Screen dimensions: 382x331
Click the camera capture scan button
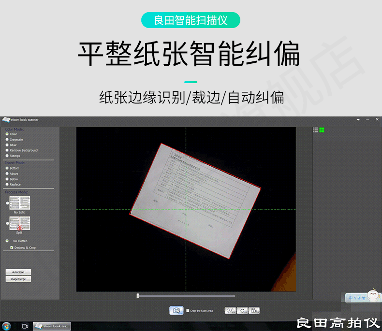coord(176,310)
